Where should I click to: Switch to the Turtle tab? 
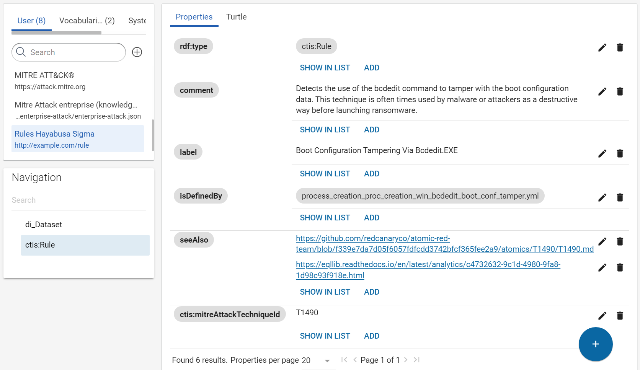coord(236,17)
